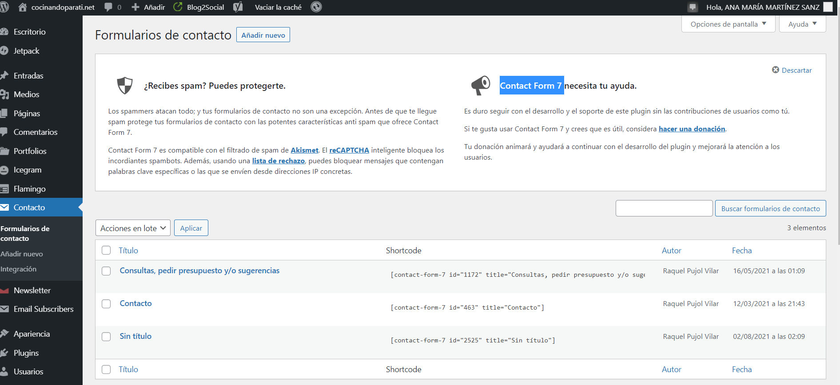Click the Medios icon in the sidebar
The width and height of the screenshot is (840, 385).
point(4,94)
